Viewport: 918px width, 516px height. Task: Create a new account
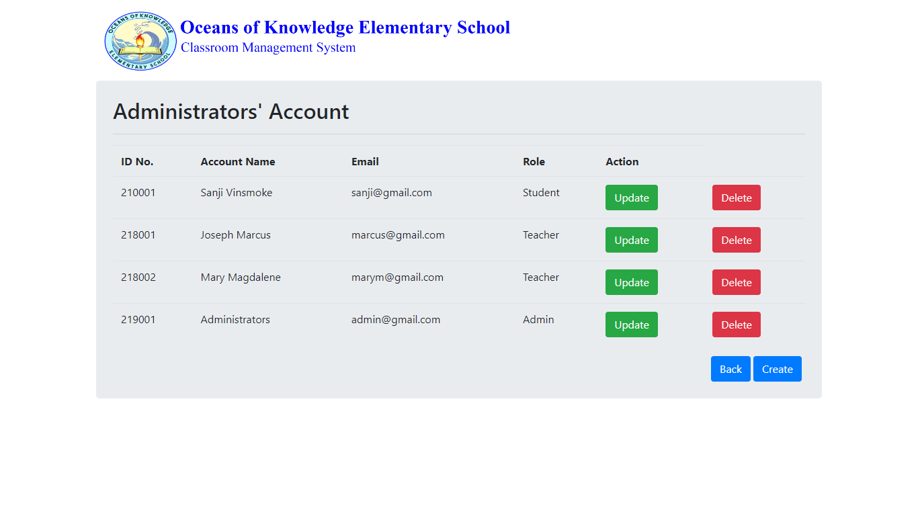coord(777,369)
